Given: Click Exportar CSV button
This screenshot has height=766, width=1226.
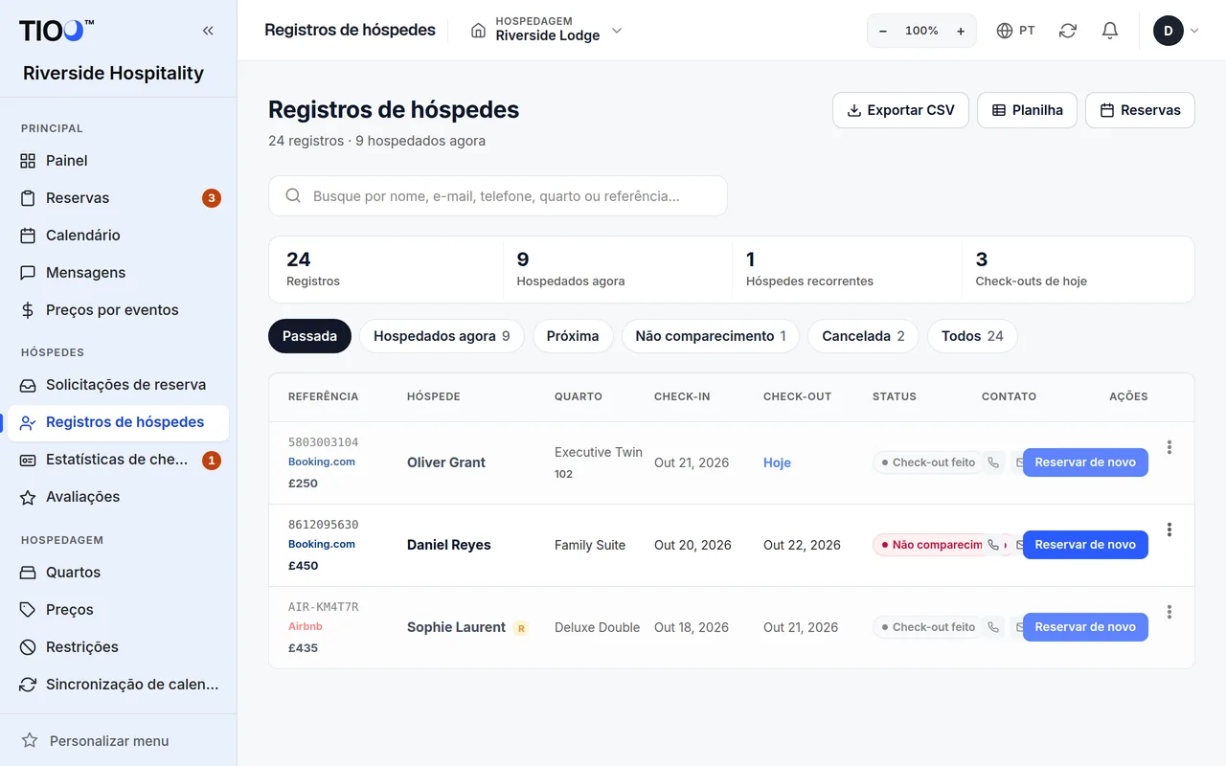Looking at the screenshot, I should click(x=900, y=110).
